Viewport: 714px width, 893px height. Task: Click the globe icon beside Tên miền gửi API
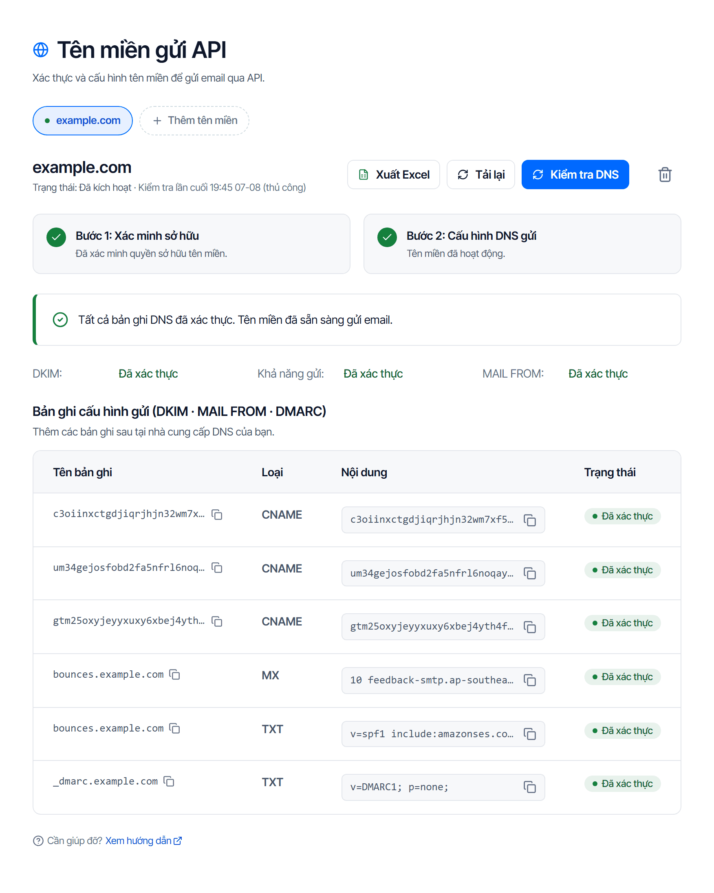pos(41,50)
